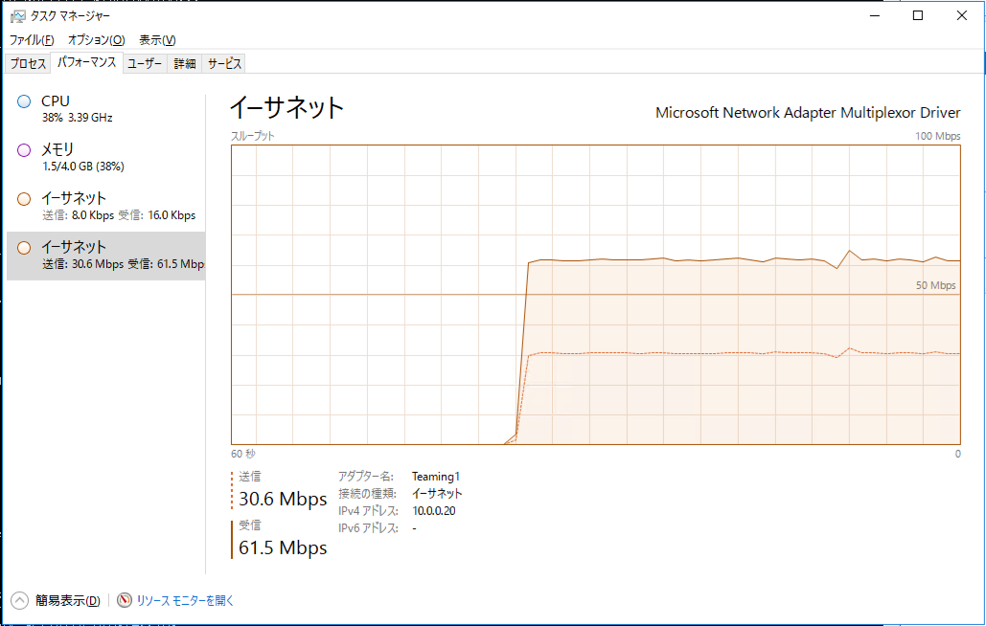Click the first Ethernet circle icon
This screenshot has width=986, height=626.
pos(24,199)
